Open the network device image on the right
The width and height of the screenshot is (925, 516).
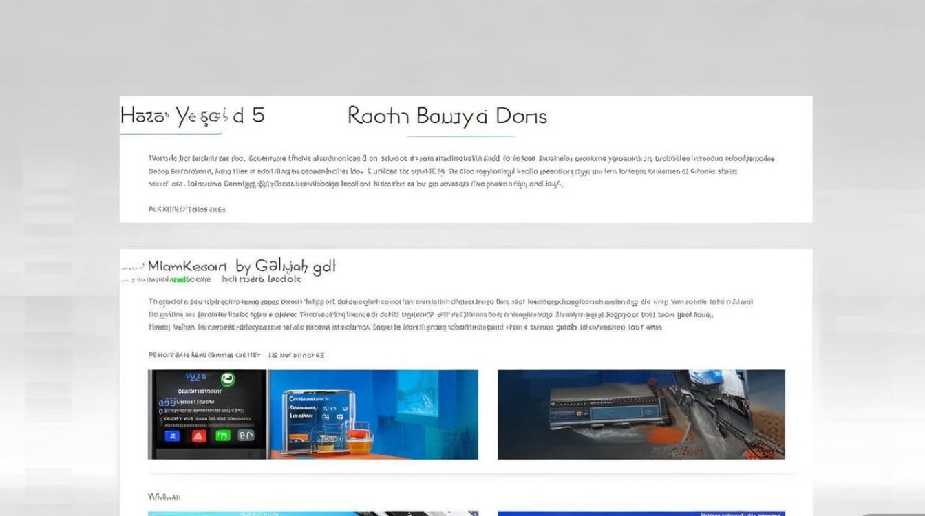click(x=641, y=414)
